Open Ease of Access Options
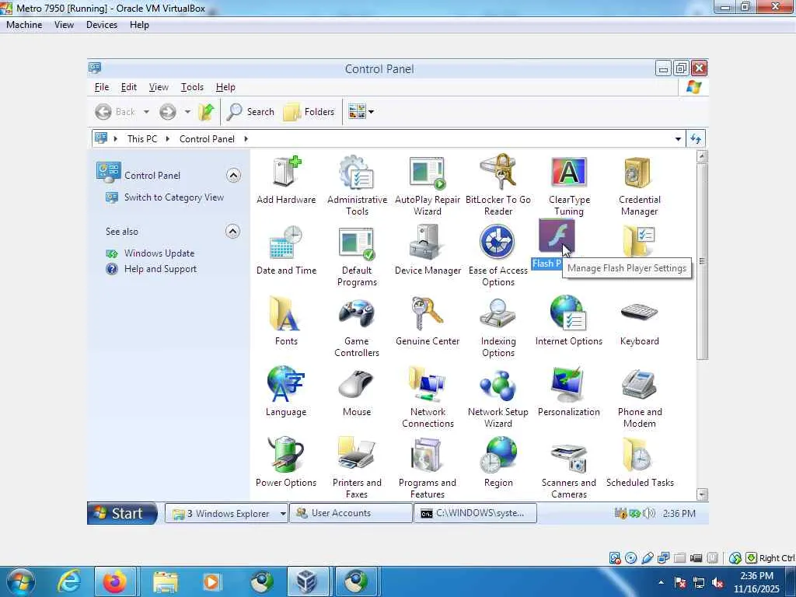 point(498,257)
